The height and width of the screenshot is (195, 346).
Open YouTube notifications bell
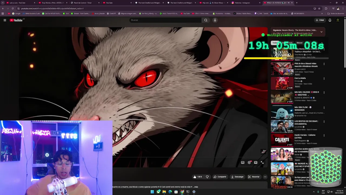pyautogui.click(x=330, y=20)
